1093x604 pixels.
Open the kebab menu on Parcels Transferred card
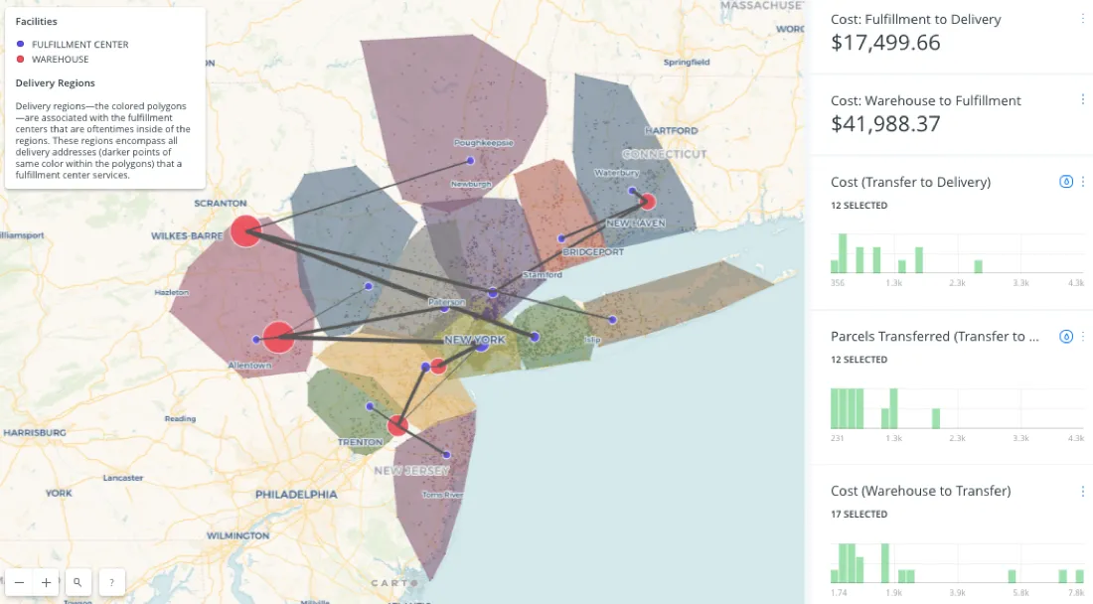coord(1083,336)
